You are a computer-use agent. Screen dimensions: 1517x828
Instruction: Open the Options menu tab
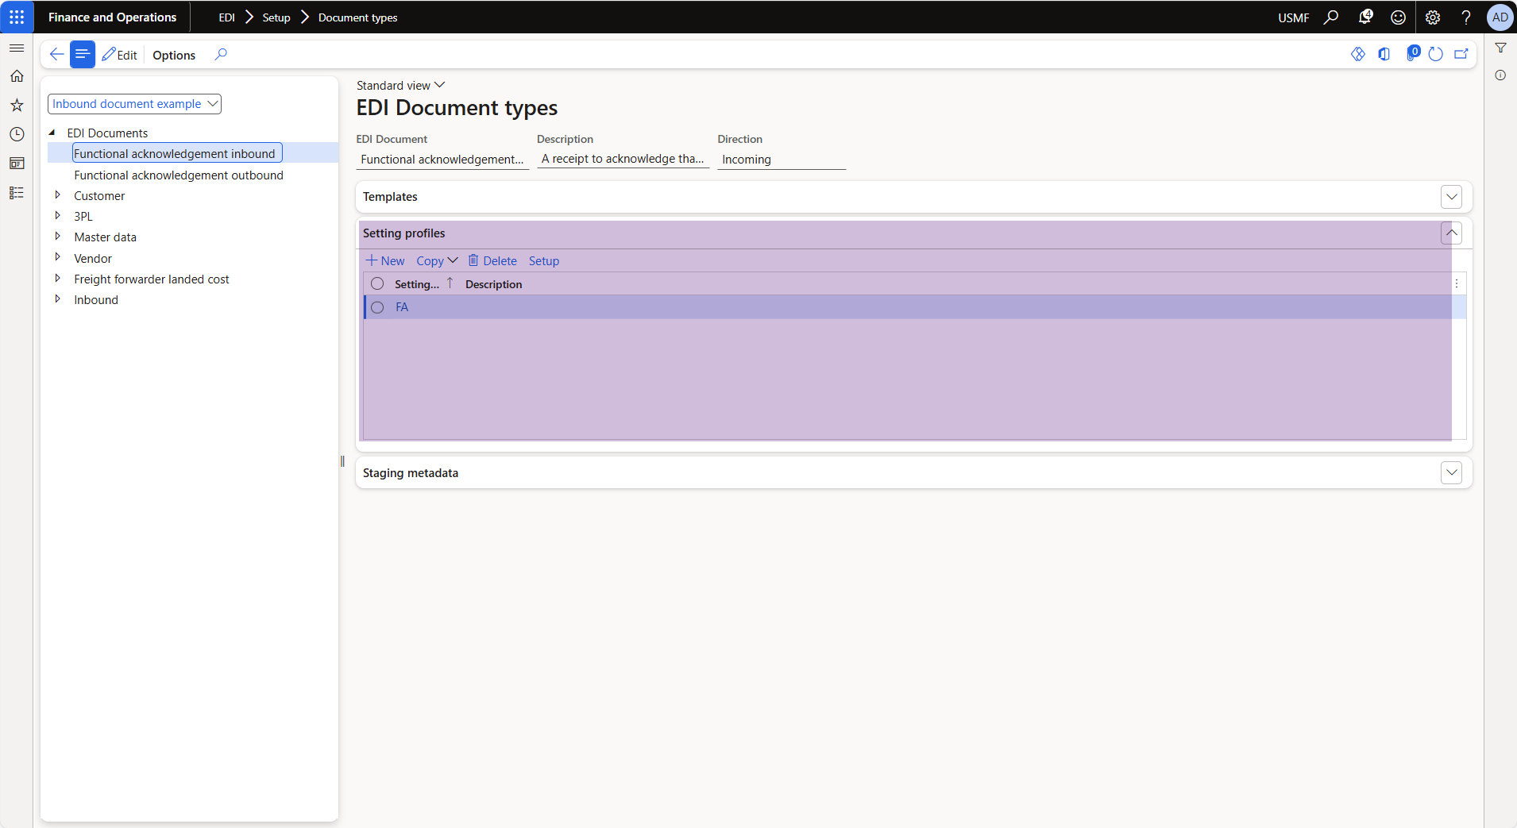[174, 55]
